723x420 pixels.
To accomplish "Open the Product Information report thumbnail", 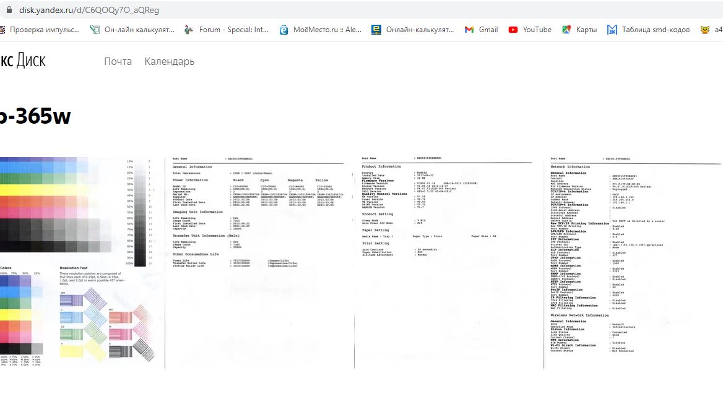I will coord(448,262).
